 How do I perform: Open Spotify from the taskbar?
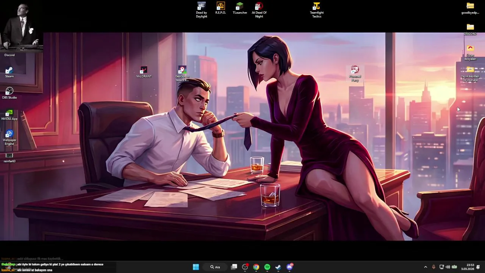coord(267,267)
